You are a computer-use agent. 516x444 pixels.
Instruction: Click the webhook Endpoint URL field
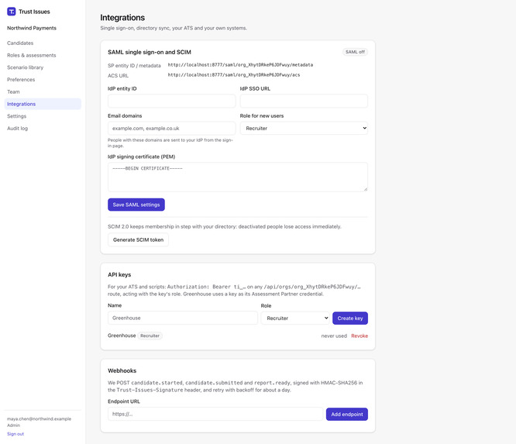click(x=215, y=414)
